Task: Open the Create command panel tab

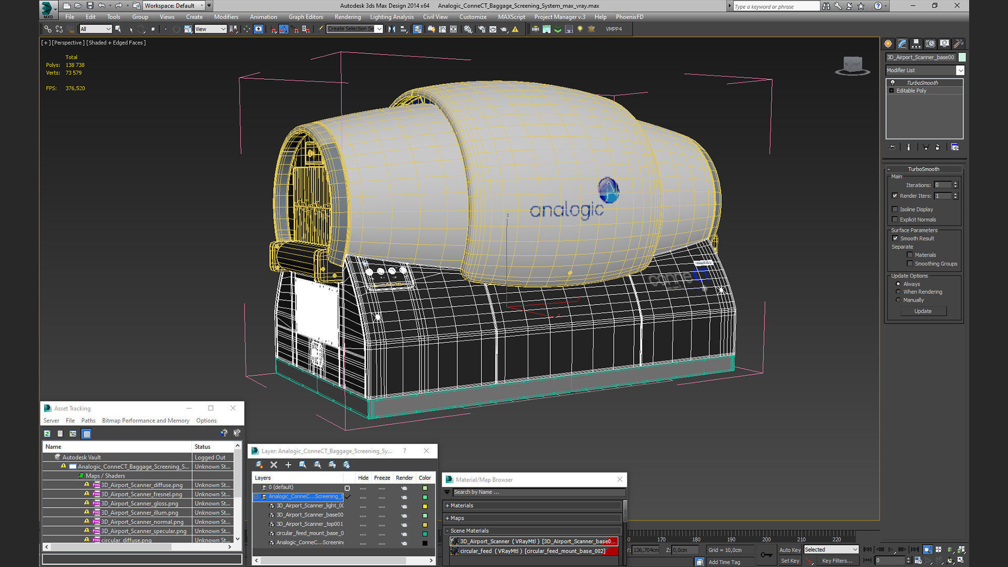Action: point(888,44)
